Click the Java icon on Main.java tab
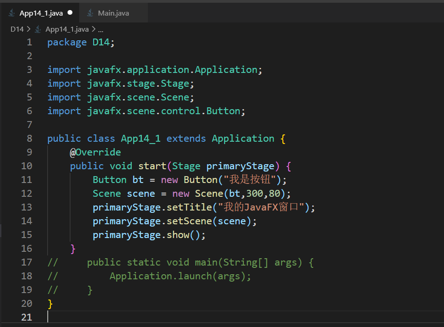This screenshot has width=444, height=327. point(90,13)
